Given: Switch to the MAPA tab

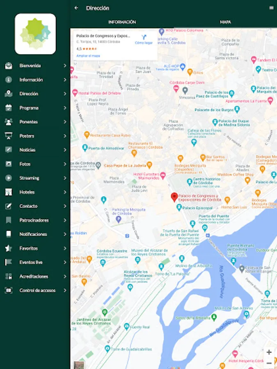Looking at the screenshot, I should click(225, 22).
